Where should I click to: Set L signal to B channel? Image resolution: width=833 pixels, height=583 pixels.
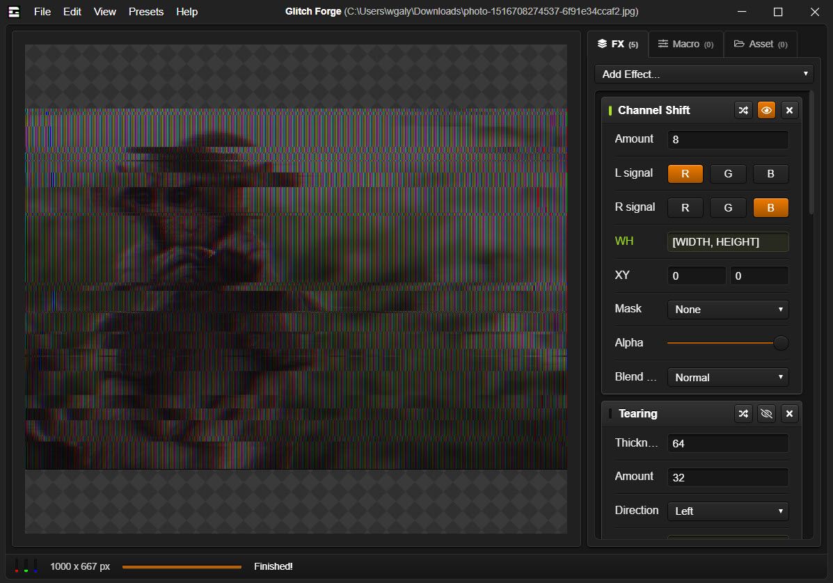770,174
